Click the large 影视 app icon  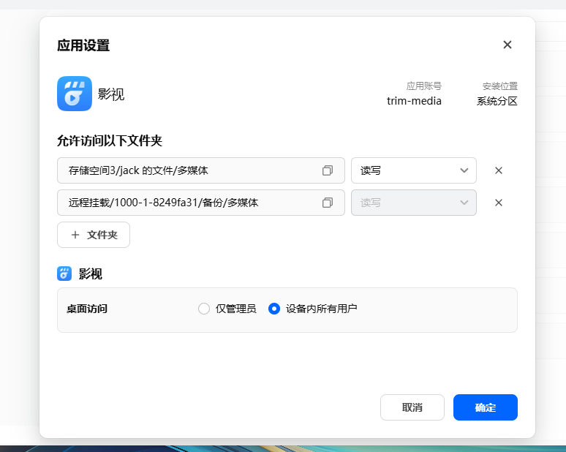[x=75, y=94]
